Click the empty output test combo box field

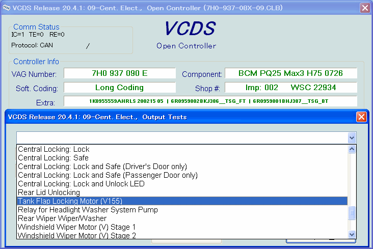point(182,137)
